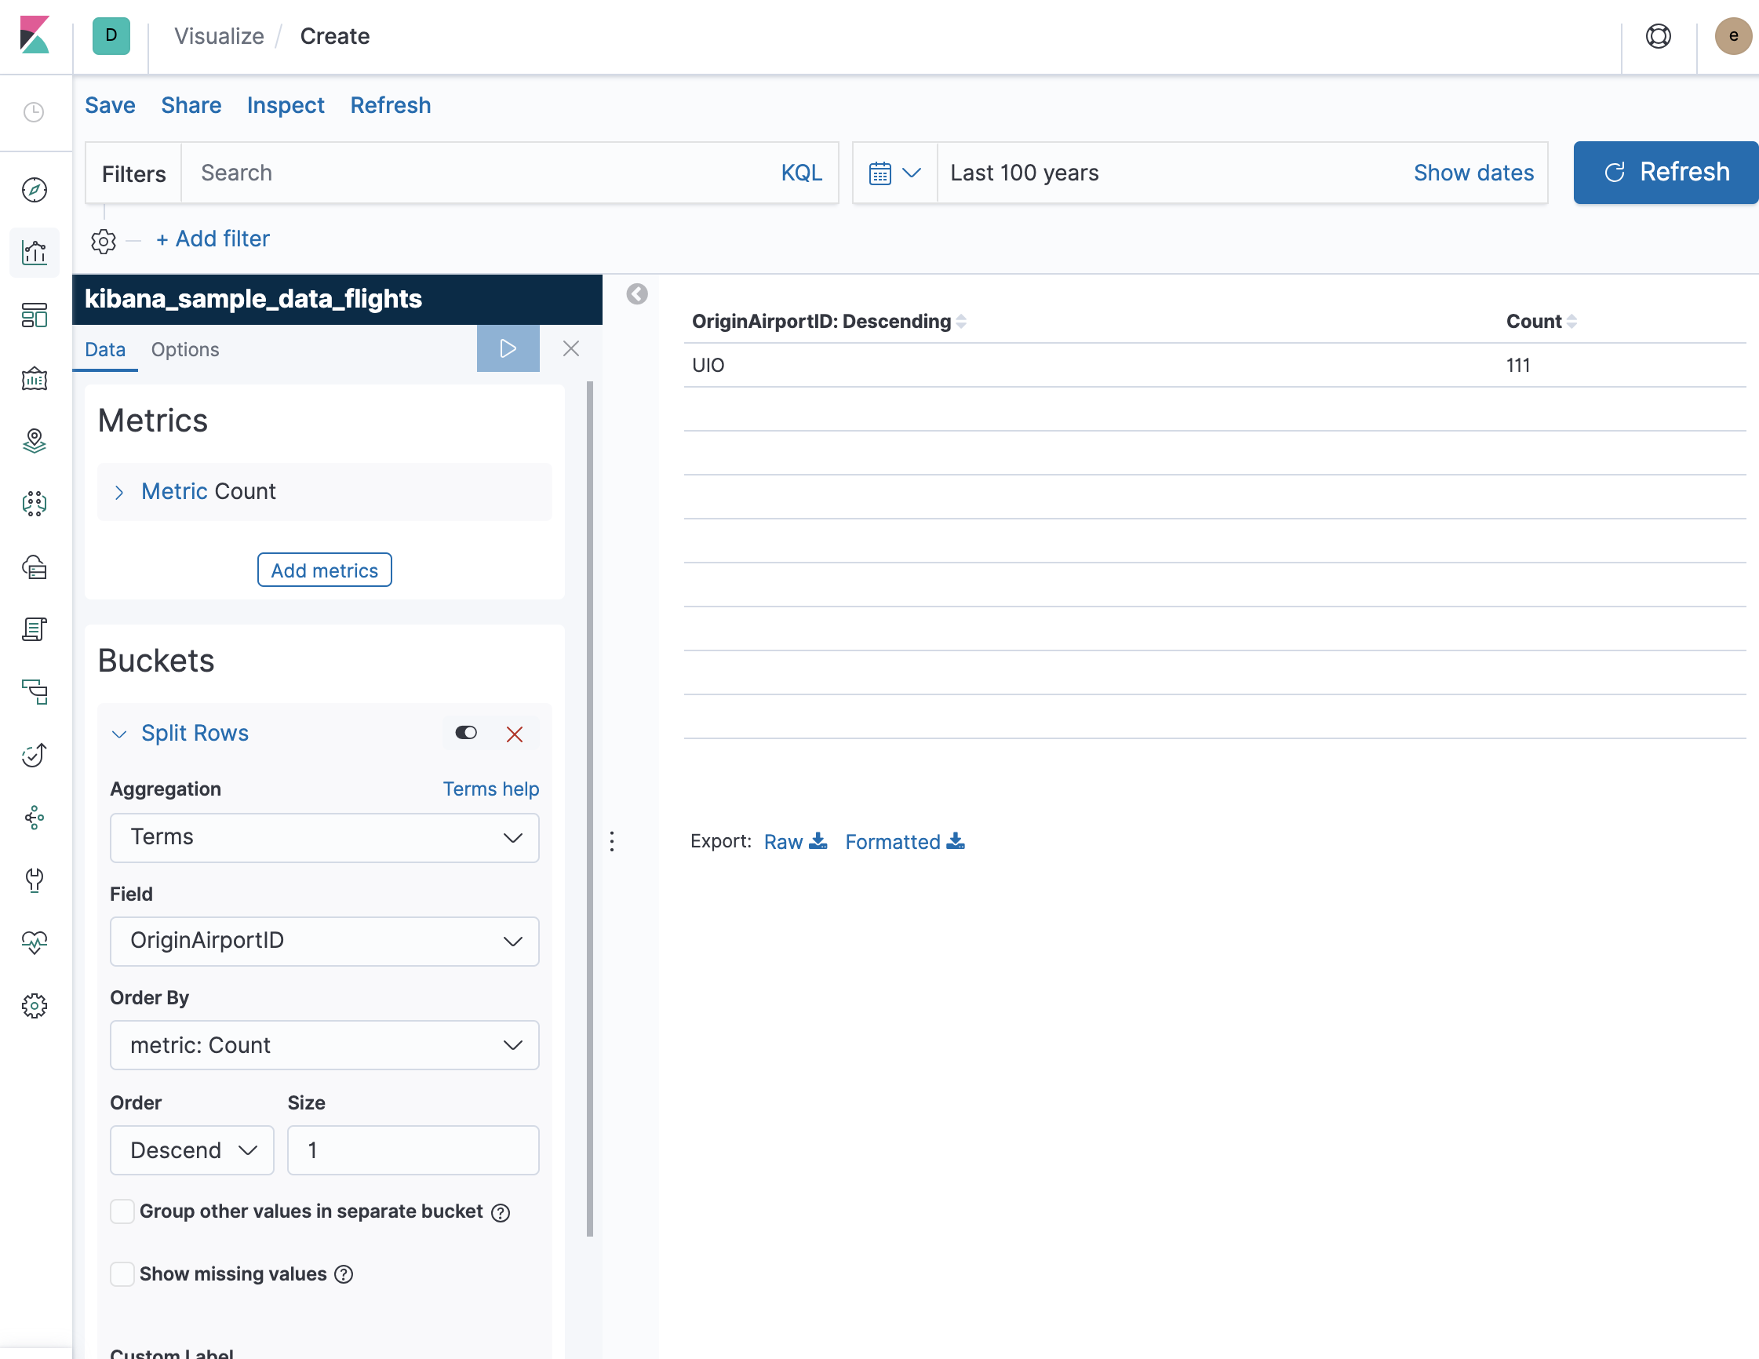Click Save in the top menu
1759x1359 pixels.
pos(111,104)
